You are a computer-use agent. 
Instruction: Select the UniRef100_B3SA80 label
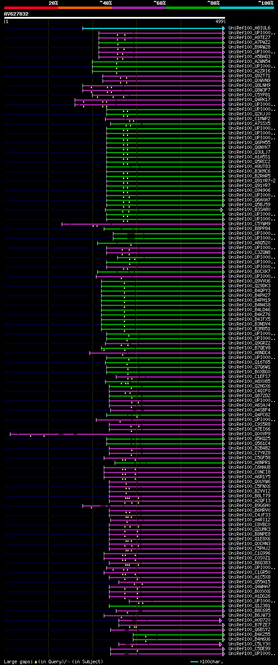point(249,210)
